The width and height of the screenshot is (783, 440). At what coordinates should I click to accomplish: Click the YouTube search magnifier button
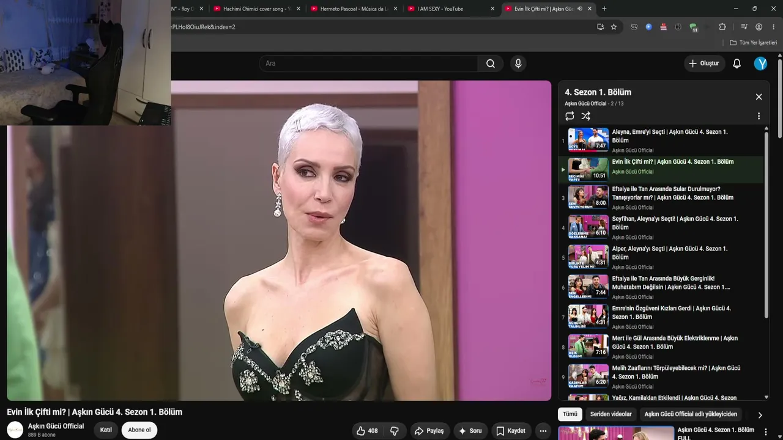point(491,64)
